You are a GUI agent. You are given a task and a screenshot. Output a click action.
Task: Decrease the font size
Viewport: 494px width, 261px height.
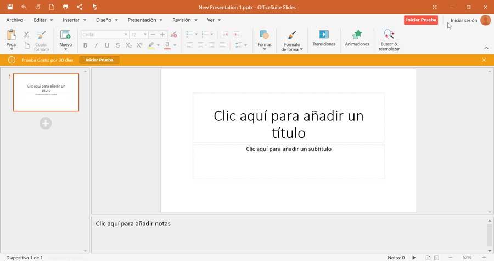pyautogui.click(x=153, y=34)
